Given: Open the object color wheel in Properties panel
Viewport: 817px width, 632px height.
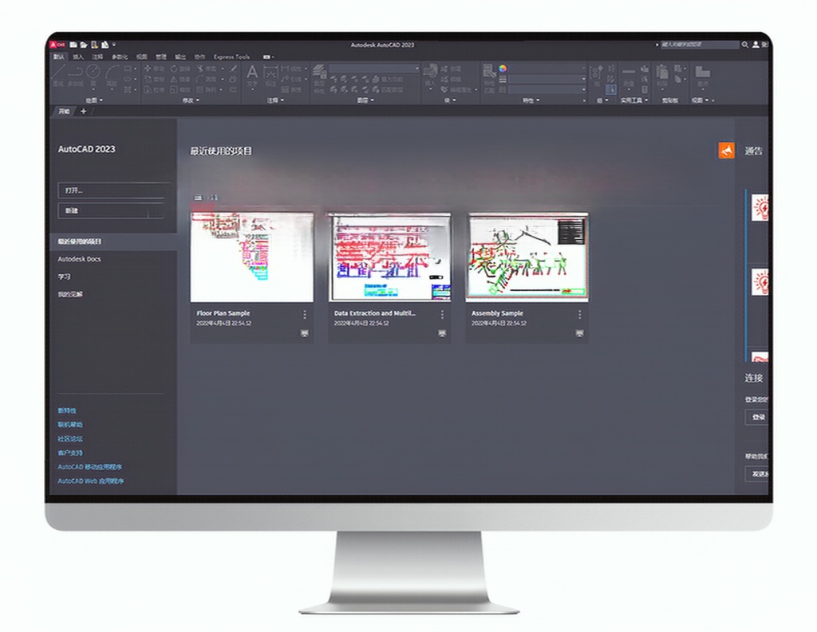Looking at the screenshot, I should tap(503, 69).
